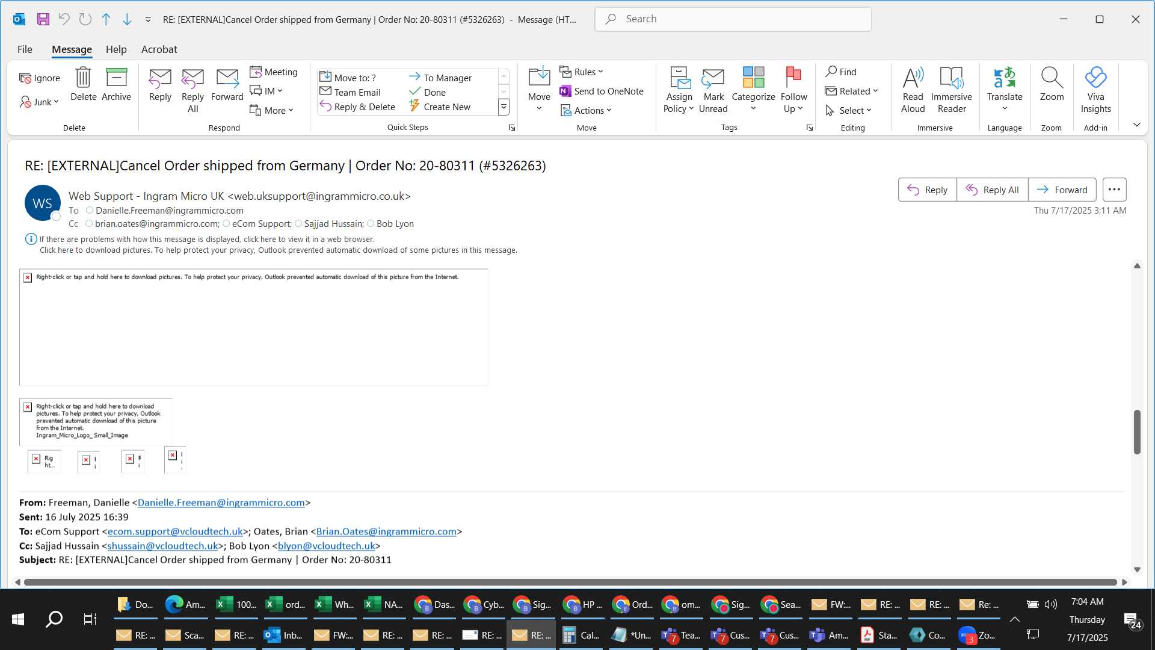Expand the IM reply options
This screenshot has height=650, width=1155.
click(x=266, y=91)
